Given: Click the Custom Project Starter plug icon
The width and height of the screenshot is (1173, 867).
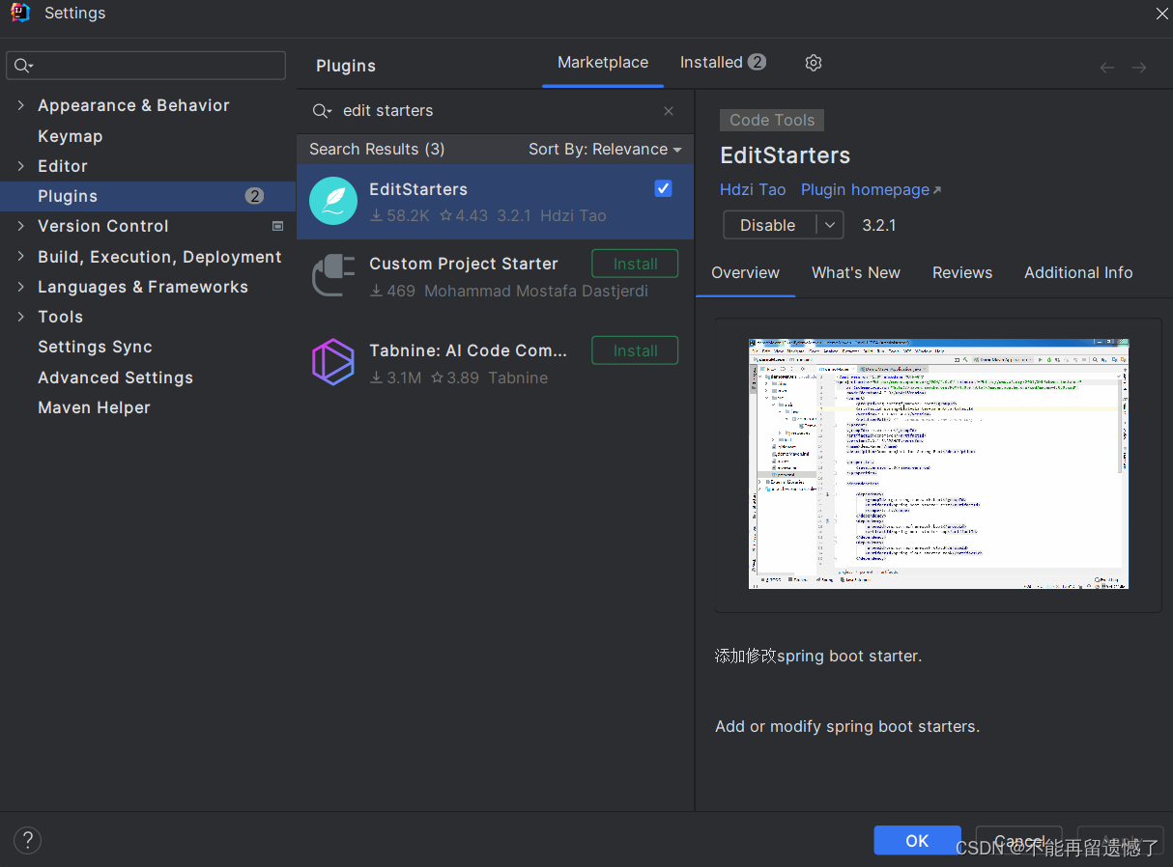Looking at the screenshot, I should point(333,275).
